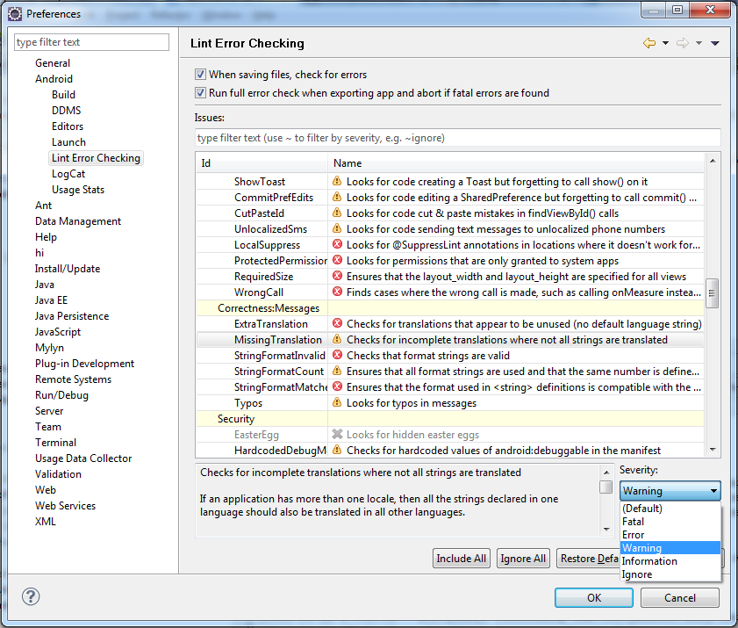The image size is (738, 628).
Task: Collapse the Severity combo box
Action: click(713, 491)
